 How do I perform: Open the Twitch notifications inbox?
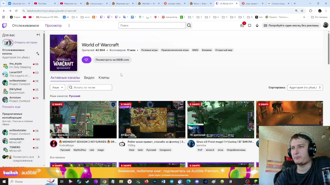pyautogui.click(x=242, y=25)
